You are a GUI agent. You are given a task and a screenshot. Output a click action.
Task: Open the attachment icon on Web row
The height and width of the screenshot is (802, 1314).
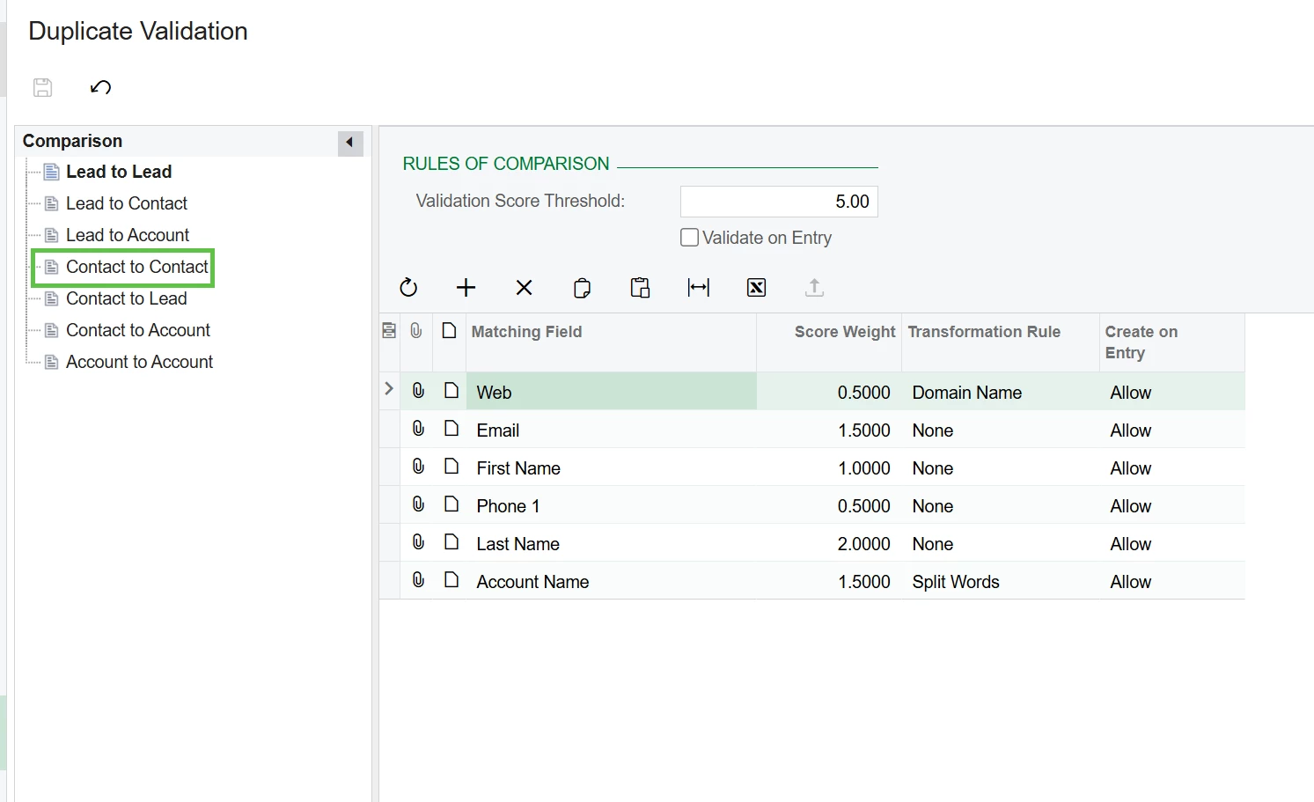(418, 391)
